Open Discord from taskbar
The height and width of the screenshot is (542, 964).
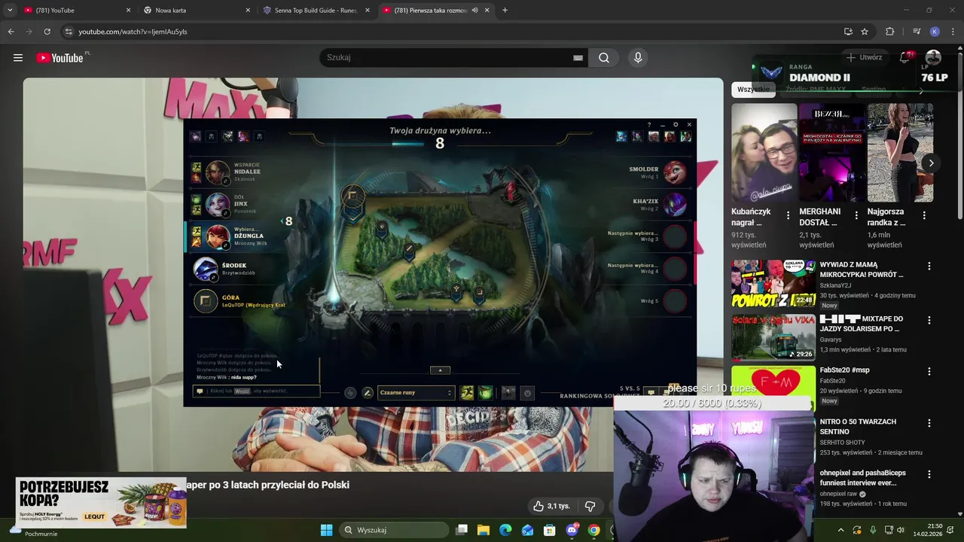point(572,530)
